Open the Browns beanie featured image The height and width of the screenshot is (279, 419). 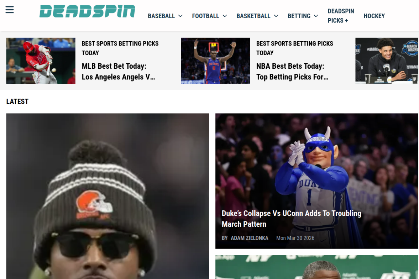point(108,196)
